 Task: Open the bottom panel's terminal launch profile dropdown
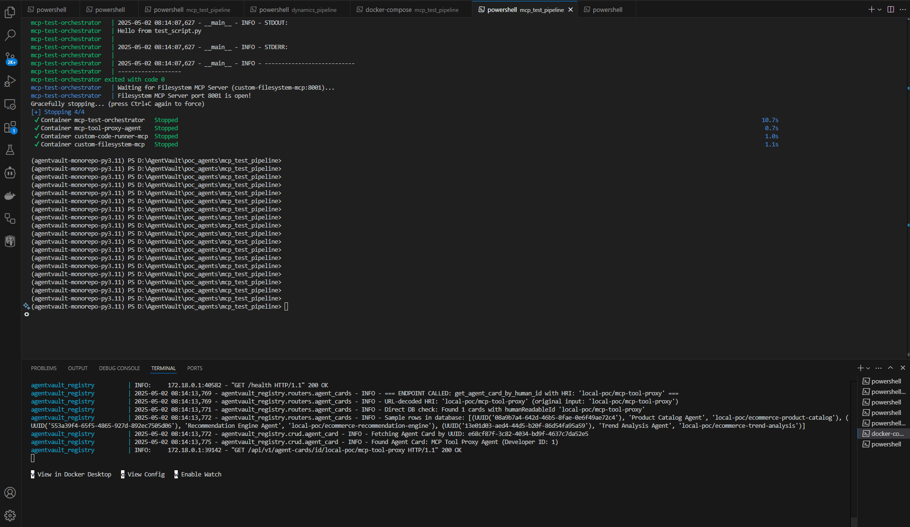[868, 368]
